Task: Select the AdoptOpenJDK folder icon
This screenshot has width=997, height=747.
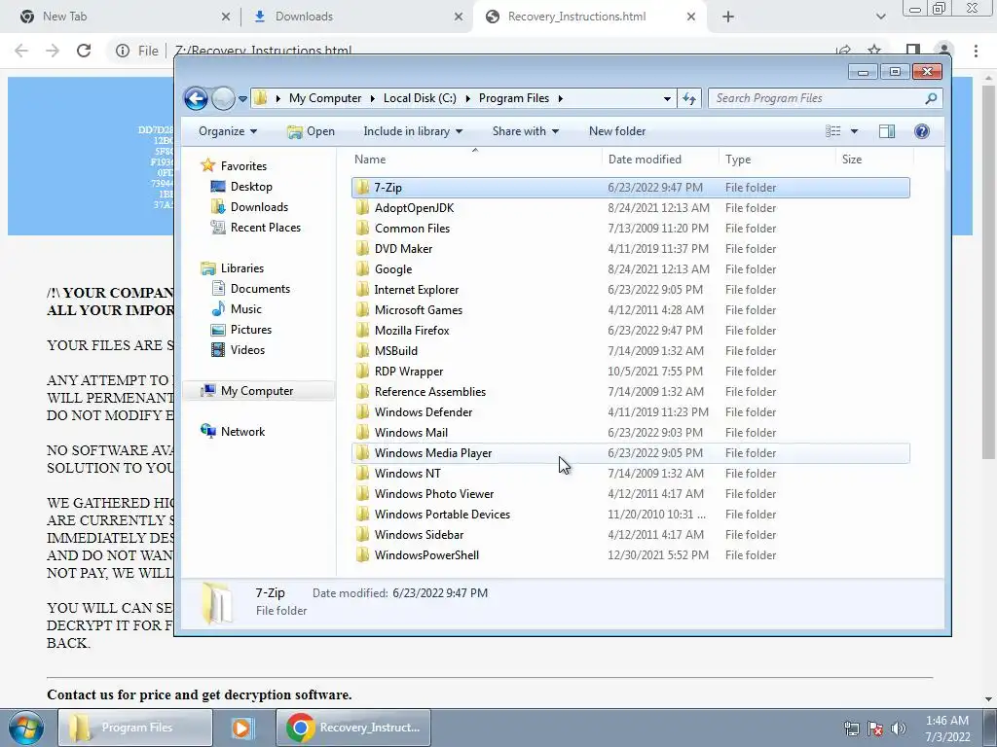Action: coord(362,208)
